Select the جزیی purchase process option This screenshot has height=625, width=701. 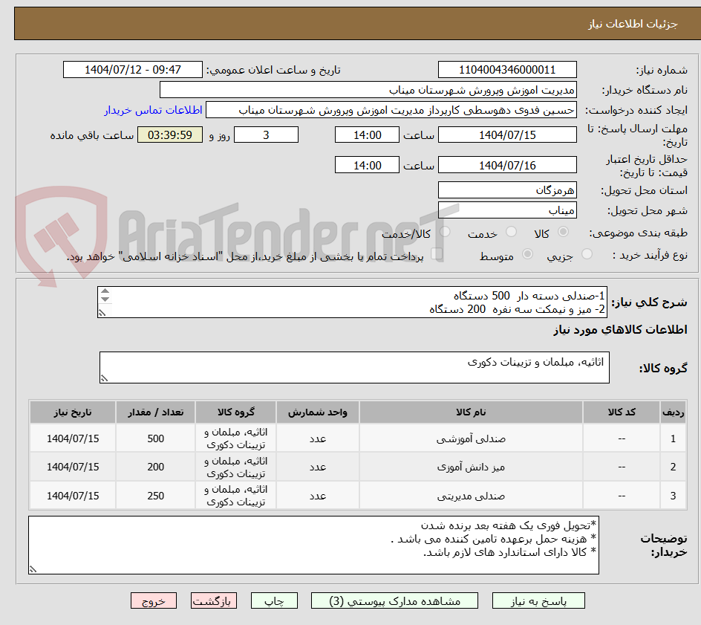(x=586, y=253)
